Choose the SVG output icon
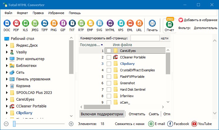Image resolution: width=219 pixels, height=130 pixels. (x=100, y=23)
